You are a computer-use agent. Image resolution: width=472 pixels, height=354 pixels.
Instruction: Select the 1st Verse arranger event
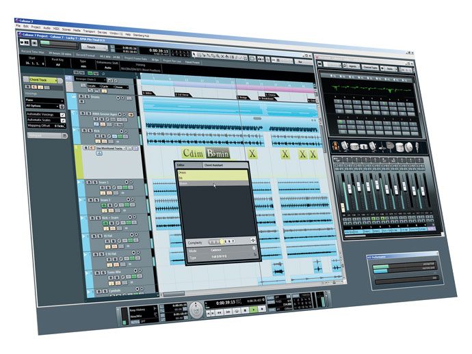183,95
